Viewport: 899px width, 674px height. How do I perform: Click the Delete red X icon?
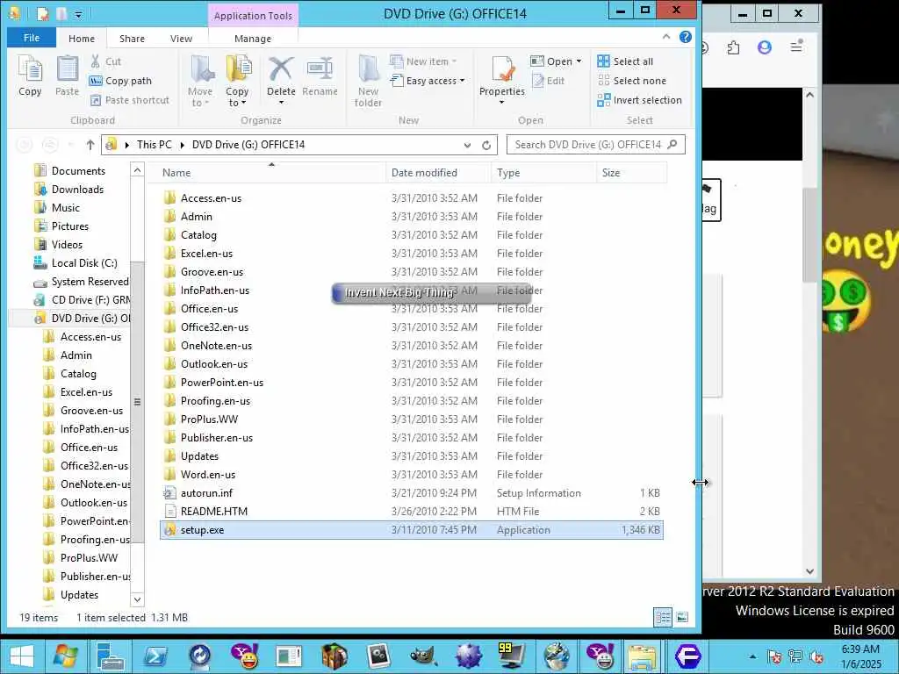281,70
